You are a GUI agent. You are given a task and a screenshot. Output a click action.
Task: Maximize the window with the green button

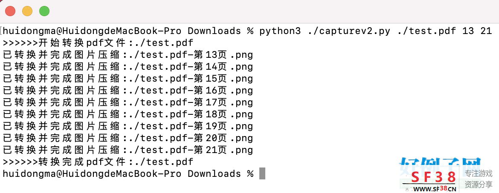(44, 11)
